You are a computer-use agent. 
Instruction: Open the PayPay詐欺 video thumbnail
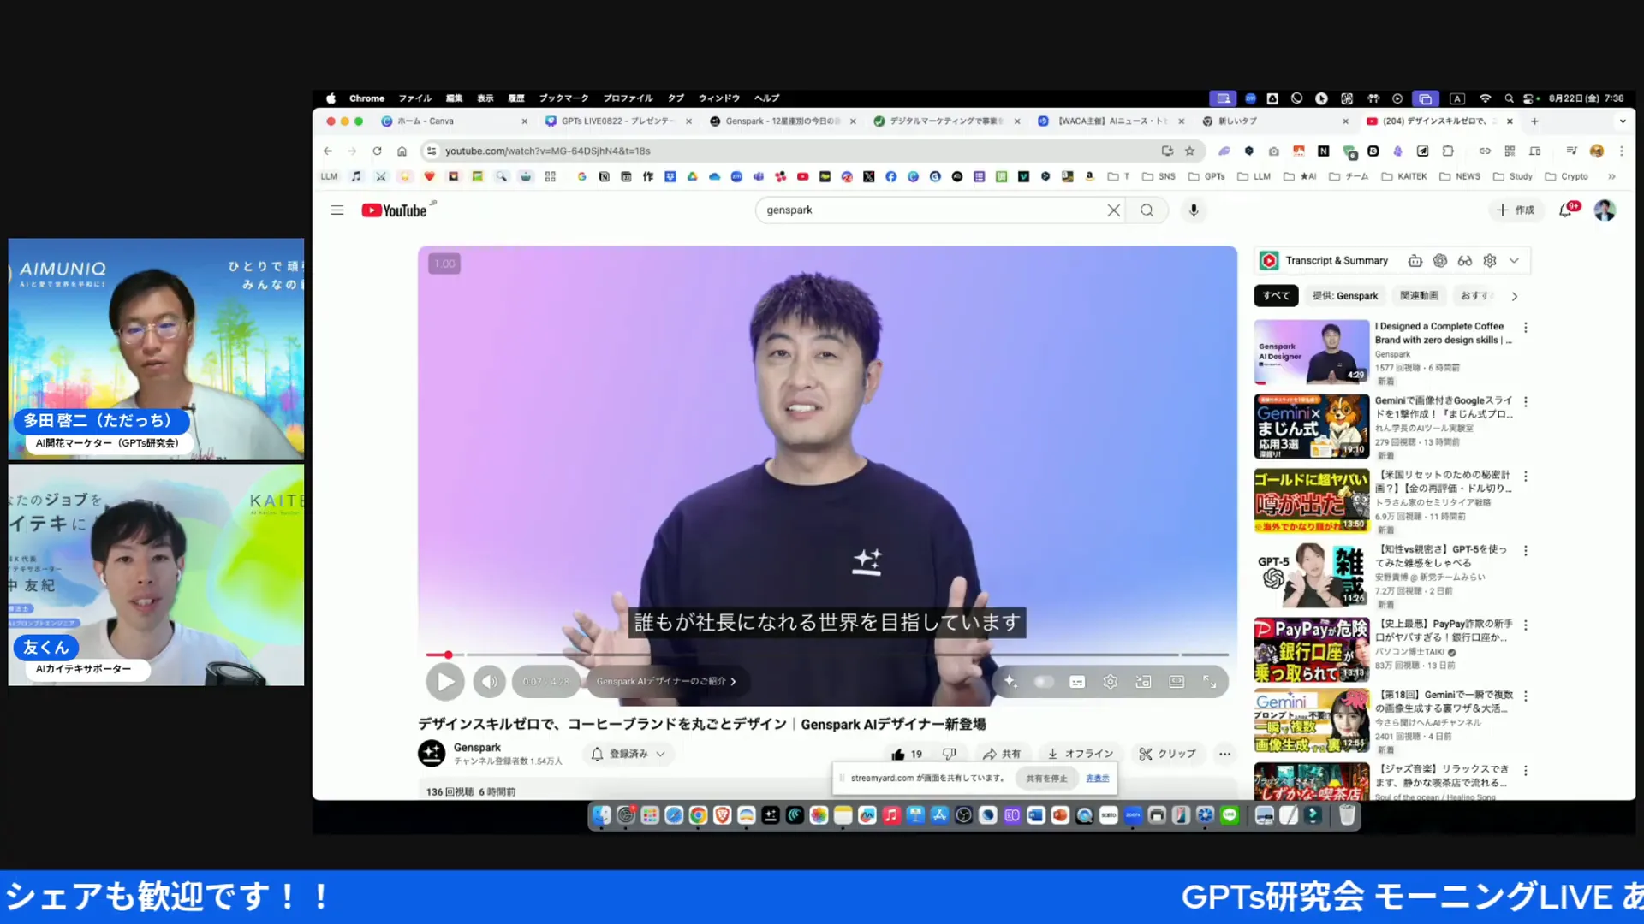(1312, 650)
